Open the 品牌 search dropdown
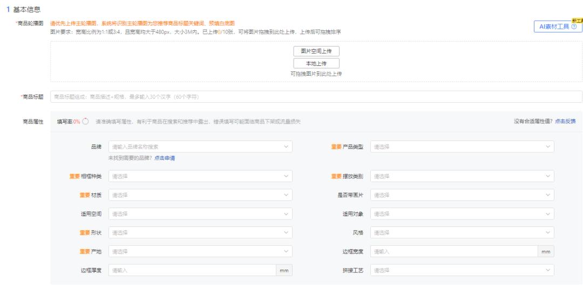 click(200, 146)
